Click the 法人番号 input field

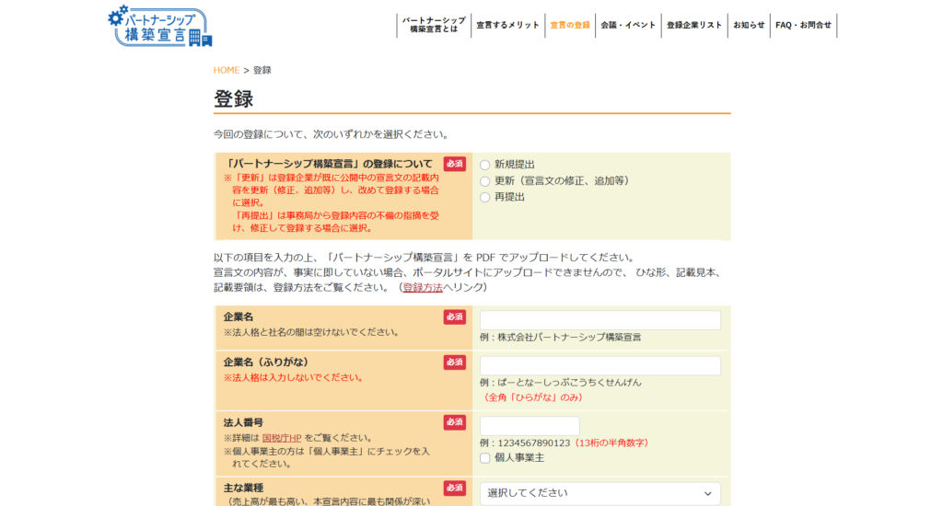pyautogui.click(x=530, y=426)
